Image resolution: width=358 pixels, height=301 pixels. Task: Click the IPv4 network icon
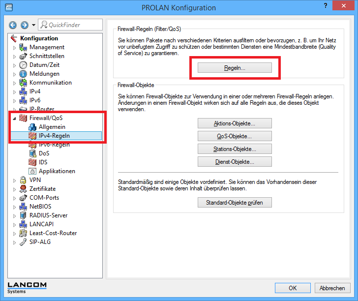coord(23,91)
